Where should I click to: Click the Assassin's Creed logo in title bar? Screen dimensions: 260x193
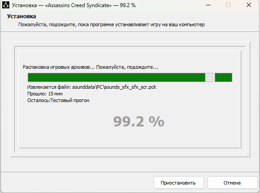coord(6,5)
